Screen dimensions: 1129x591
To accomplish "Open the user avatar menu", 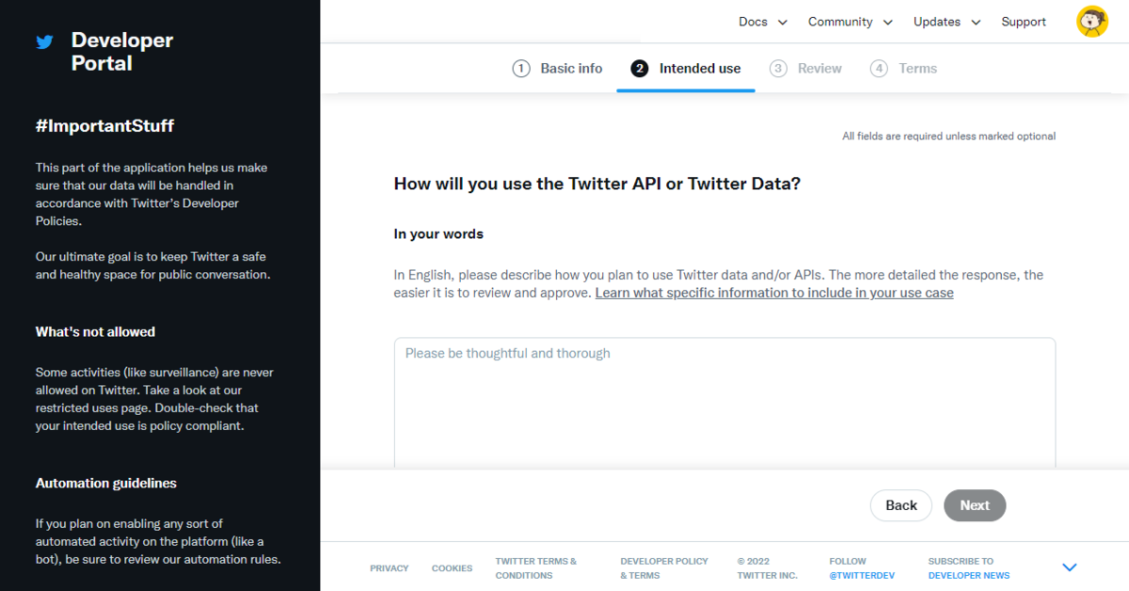I will coord(1091,21).
